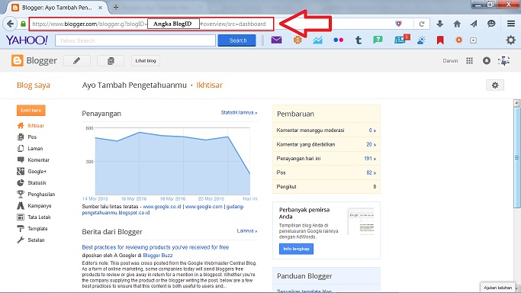Create new post with pencil icon
The width and height of the screenshot is (521, 293).
pos(77,61)
